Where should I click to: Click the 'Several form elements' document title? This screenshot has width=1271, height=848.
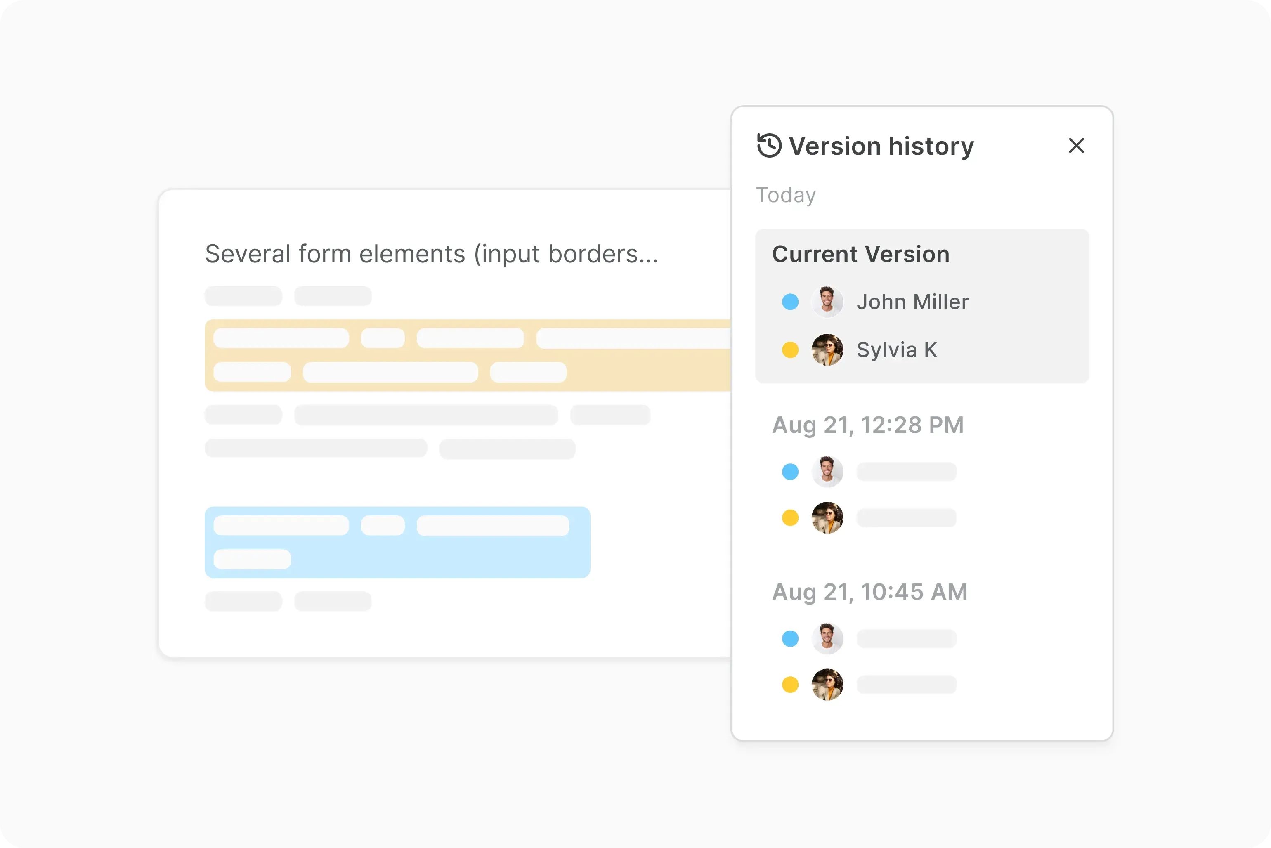click(432, 254)
